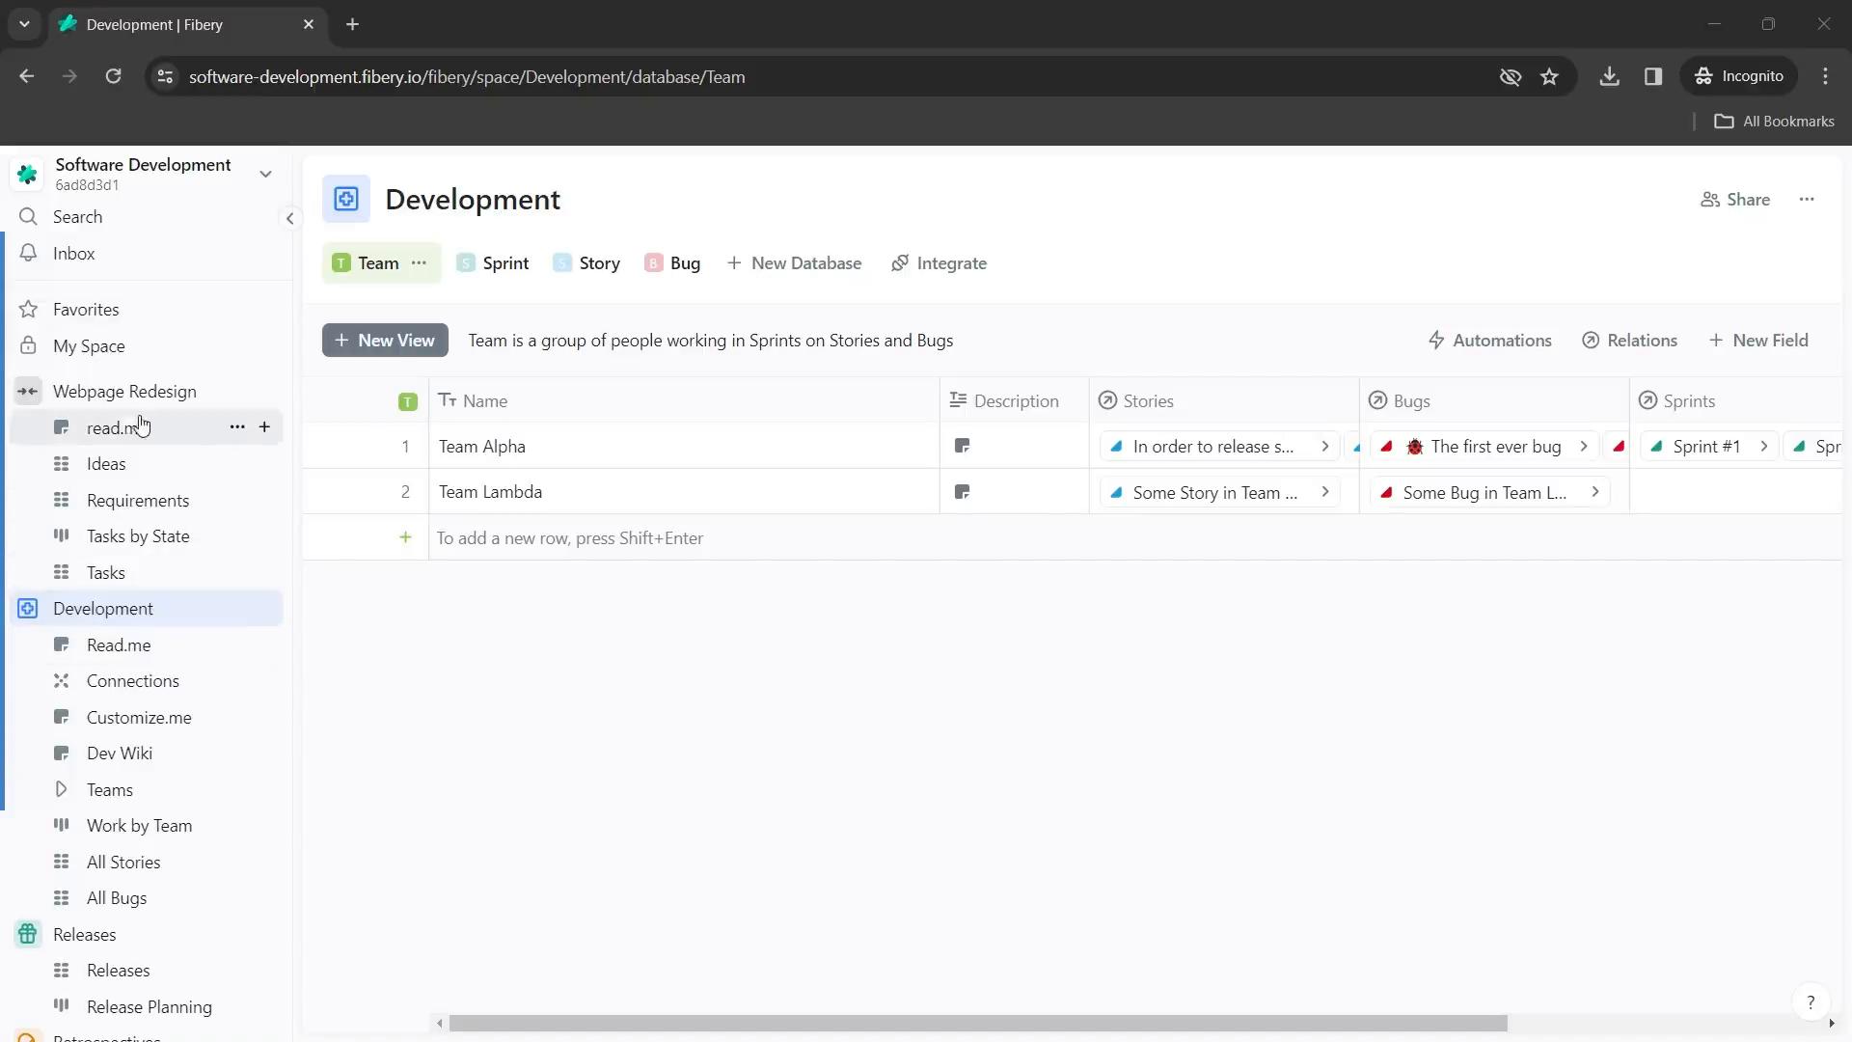1852x1042 pixels.
Task: Expand the Team Alpha Stories chevron
Action: click(x=1325, y=446)
